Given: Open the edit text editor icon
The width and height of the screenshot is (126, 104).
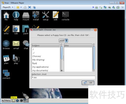Looking at the screenshot, I should (x=56, y=16).
